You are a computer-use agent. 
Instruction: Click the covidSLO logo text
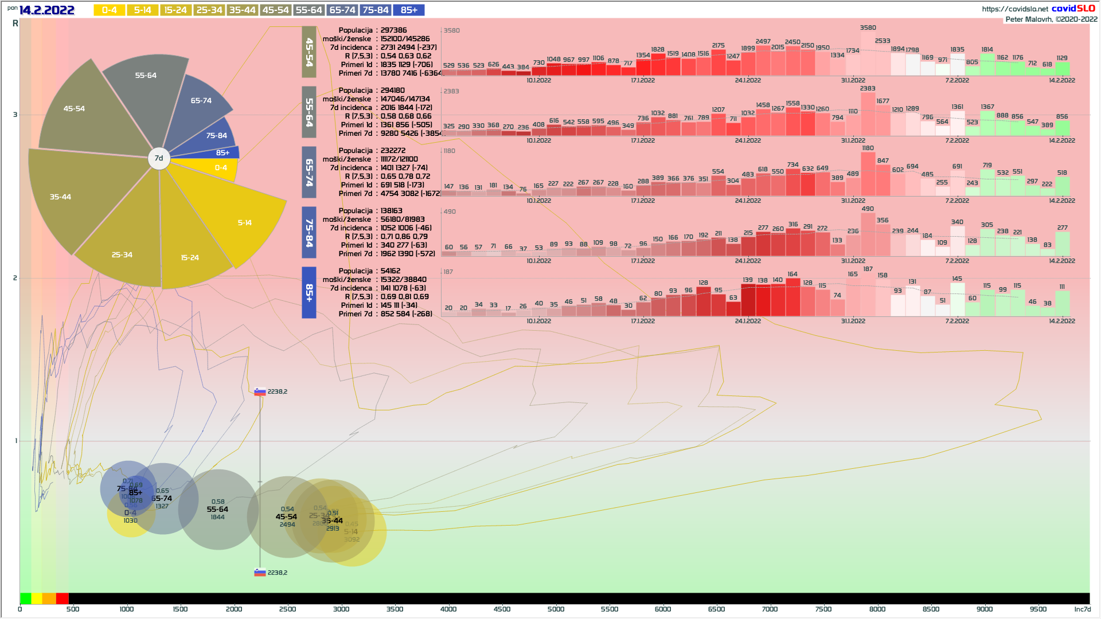point(1073,8)
